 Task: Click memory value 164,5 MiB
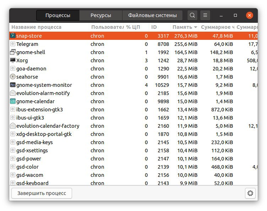[186, 52]
